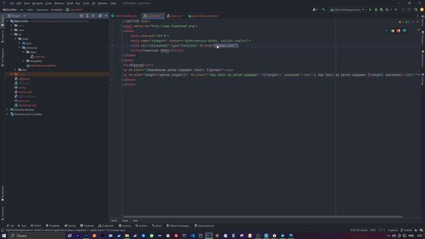Click the Stop square icon in toolbar
The height and width of the screenshot is (239, 425).
[x=396, y=9]
